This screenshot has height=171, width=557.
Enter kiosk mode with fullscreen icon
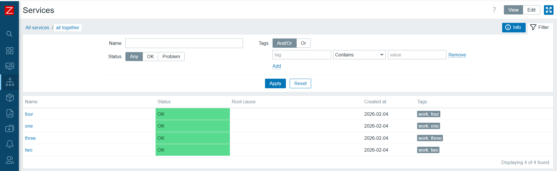click(x=548, y=10)
